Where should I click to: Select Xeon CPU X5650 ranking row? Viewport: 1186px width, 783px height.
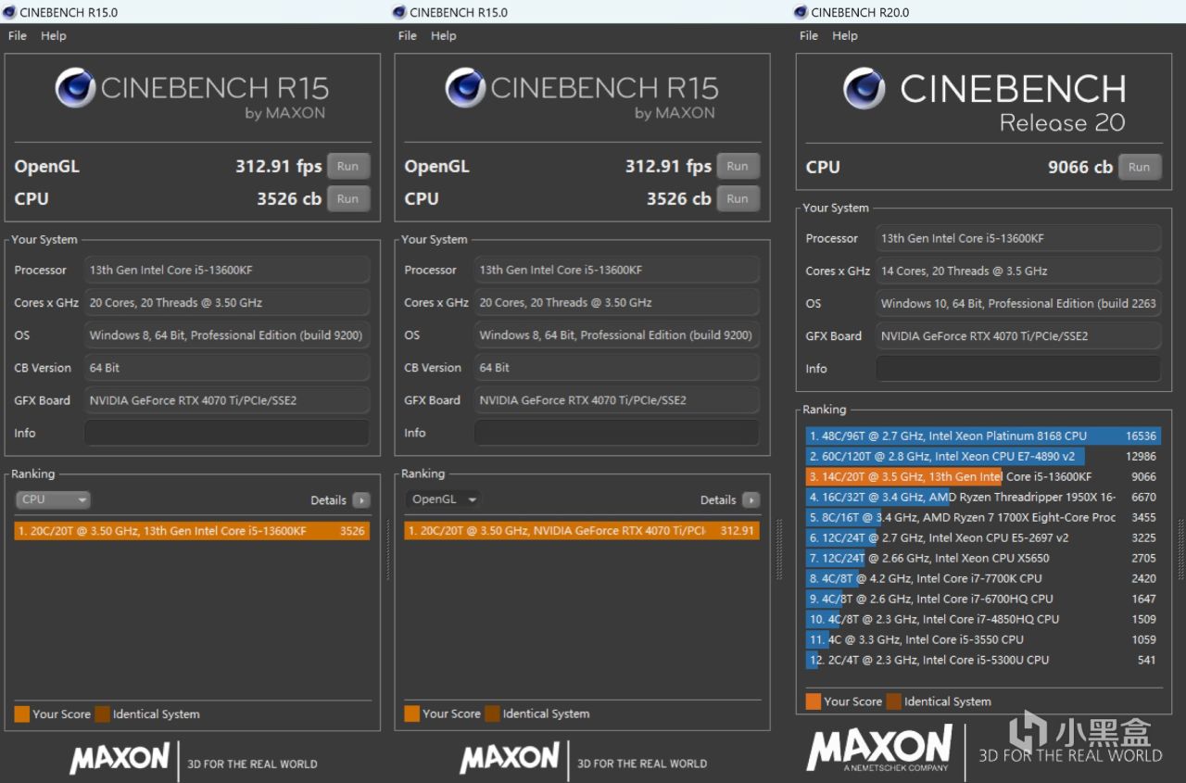point(983,558)
